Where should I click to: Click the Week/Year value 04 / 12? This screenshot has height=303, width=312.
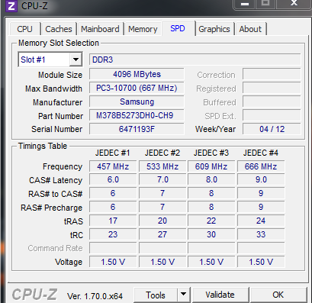tap(272, 129)
